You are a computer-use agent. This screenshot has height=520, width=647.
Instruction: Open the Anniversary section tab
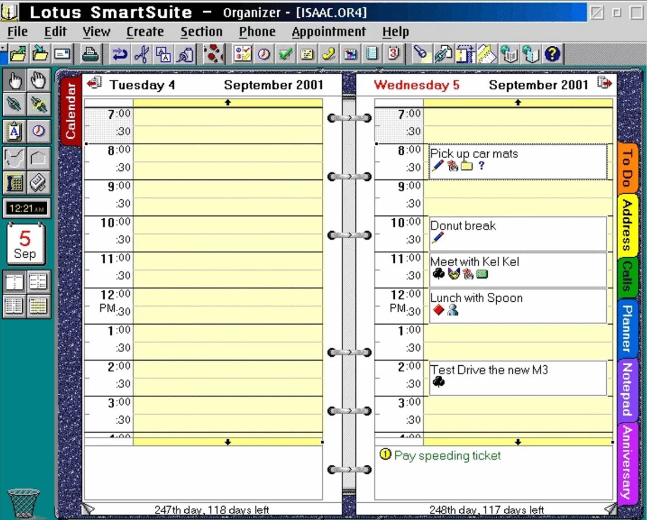(628, 462)
